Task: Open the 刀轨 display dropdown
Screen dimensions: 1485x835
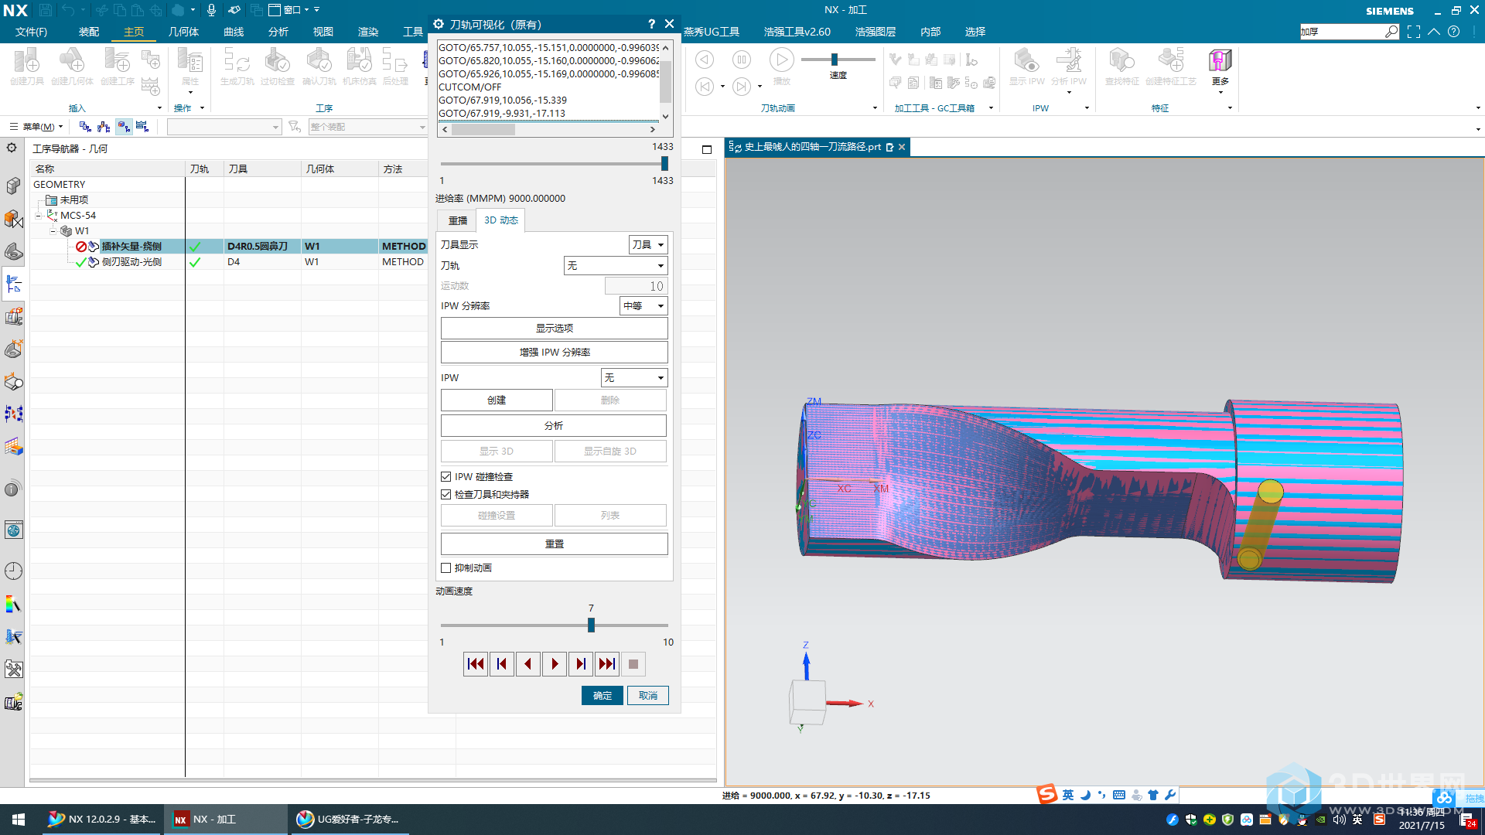Action: [x=616, y=266]
